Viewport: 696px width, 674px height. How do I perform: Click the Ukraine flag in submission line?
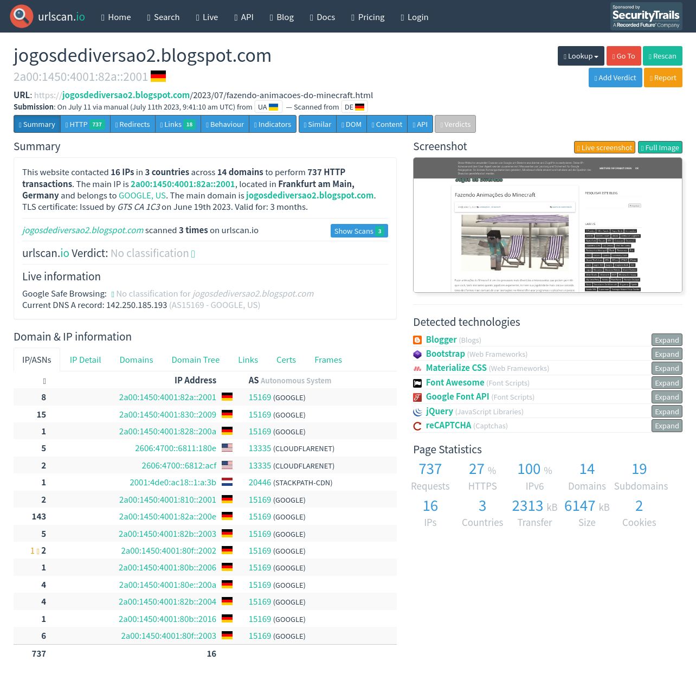274,107
